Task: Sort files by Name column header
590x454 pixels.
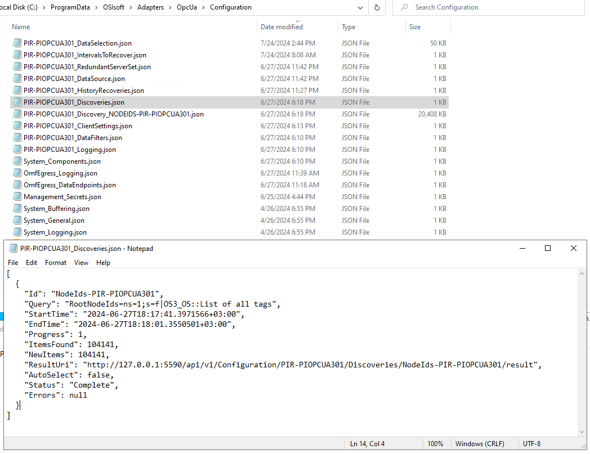Action: tap(21, 27)
